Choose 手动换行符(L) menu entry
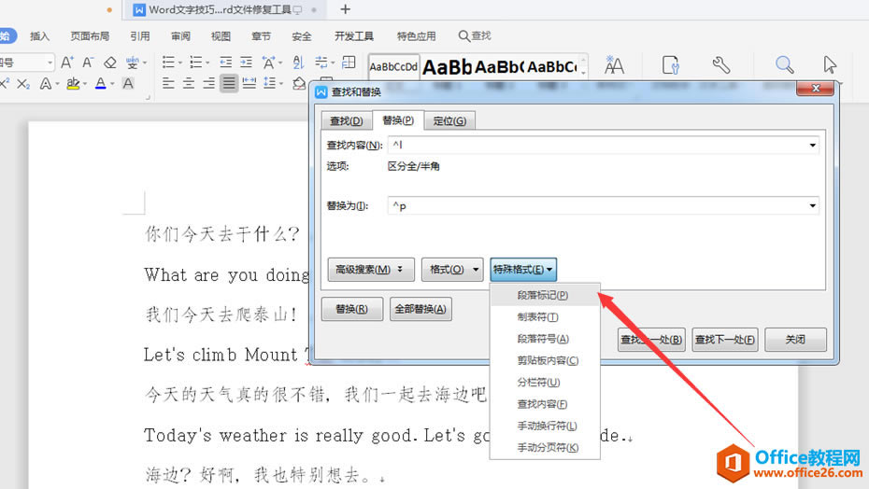Screen dimensions: 869x489 545,426
